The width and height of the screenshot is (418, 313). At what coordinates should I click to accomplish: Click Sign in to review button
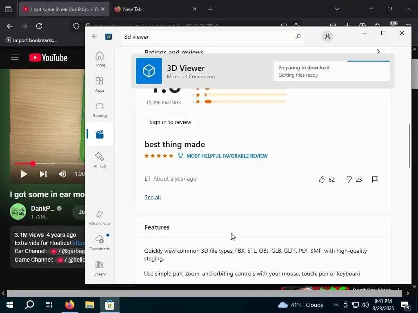(170, 122)
